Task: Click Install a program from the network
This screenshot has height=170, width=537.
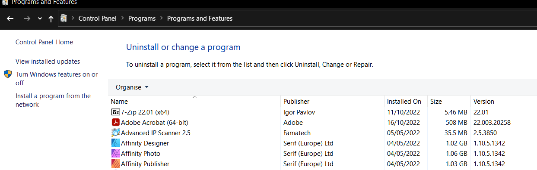Action: (x=53, y=100)
